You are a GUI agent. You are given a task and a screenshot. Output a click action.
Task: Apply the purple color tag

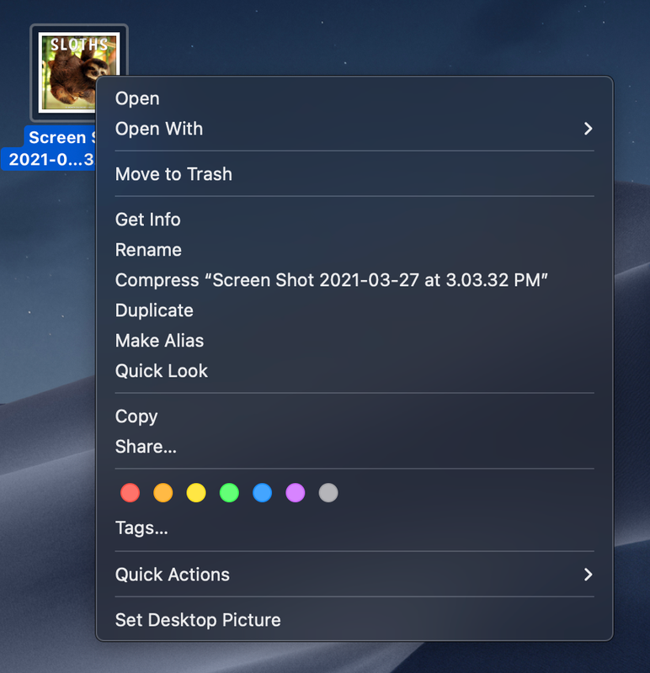point(296,493)
